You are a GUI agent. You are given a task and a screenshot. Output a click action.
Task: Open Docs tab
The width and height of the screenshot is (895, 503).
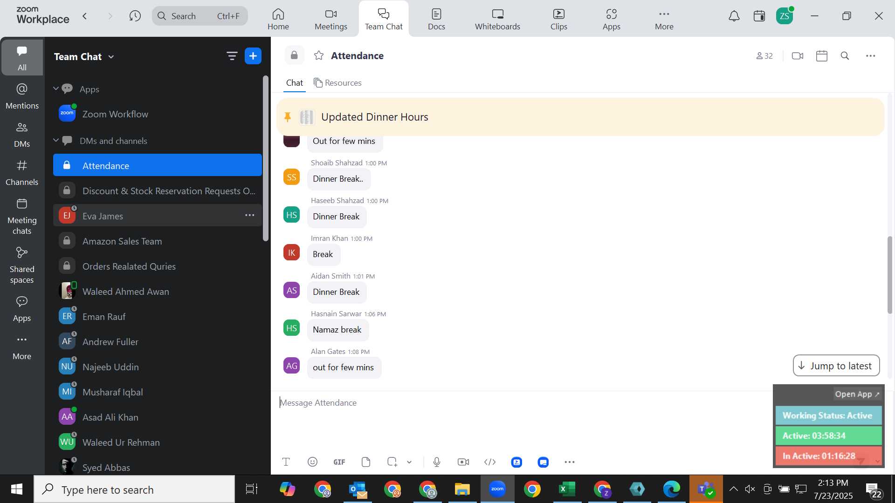click(x=436, y=19)
